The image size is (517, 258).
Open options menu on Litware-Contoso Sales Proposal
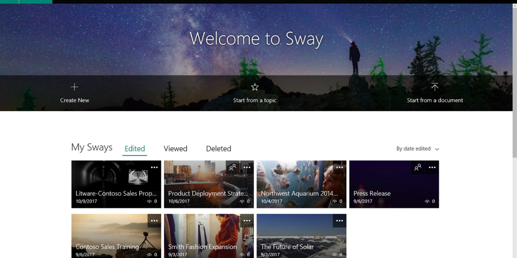154,167
